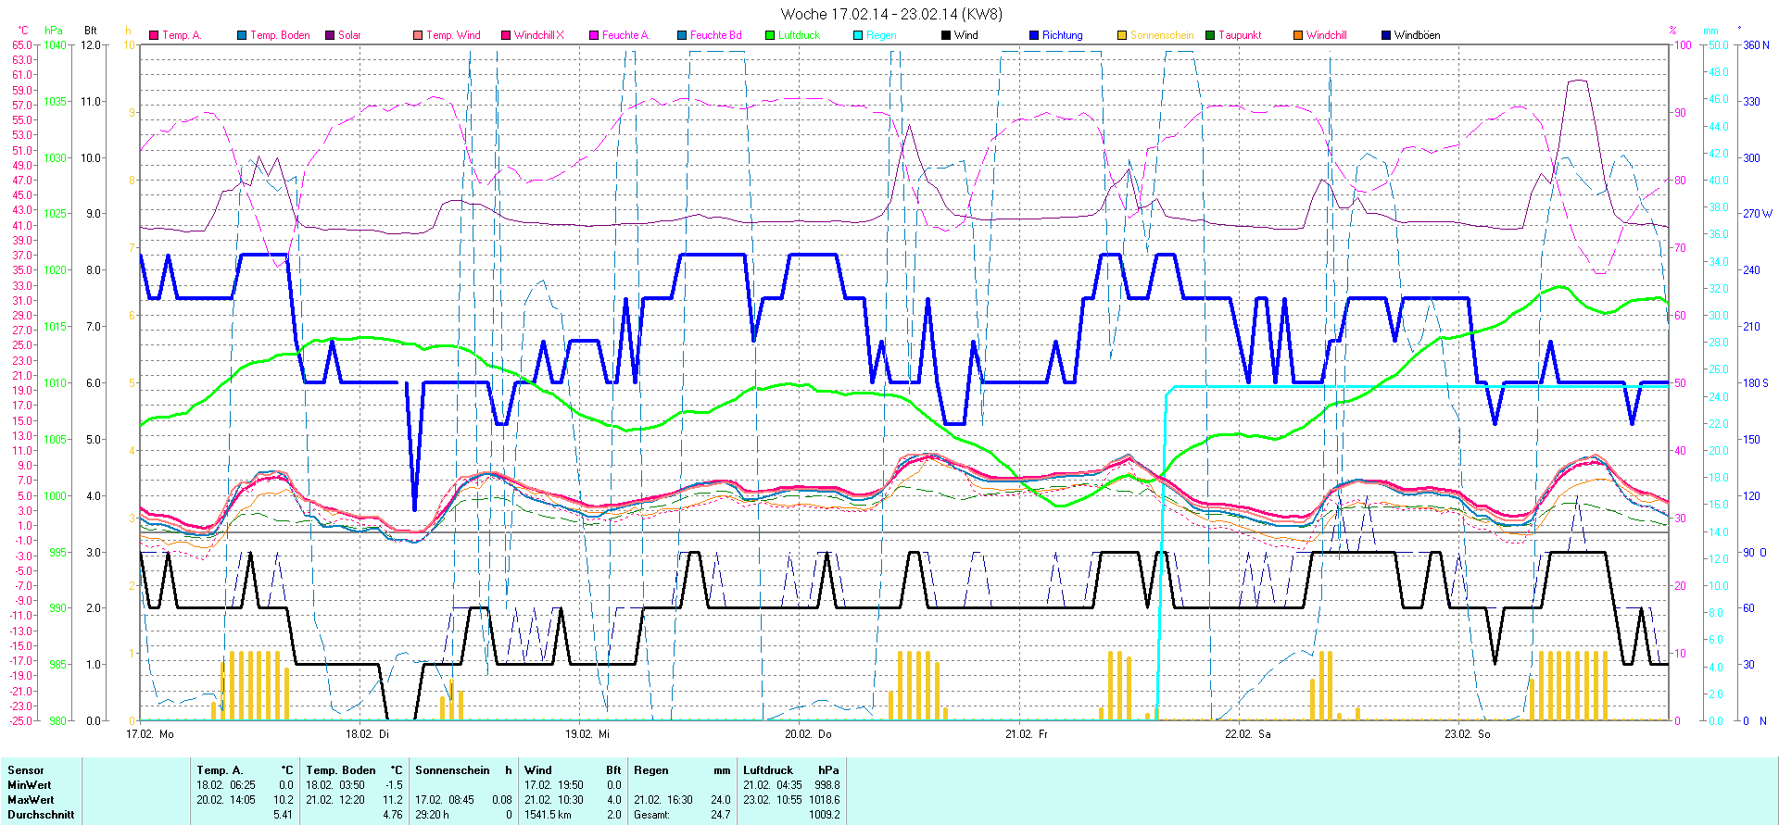This screenshot has height=825, width=1779.
Task: Click the Windböen legend label
Action: point(1417,35)
